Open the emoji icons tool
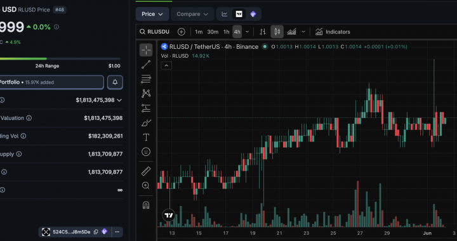 [146, 152]
